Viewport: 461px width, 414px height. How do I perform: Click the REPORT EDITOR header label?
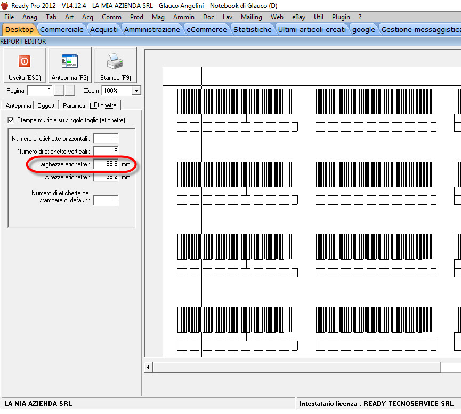point(23,42)
